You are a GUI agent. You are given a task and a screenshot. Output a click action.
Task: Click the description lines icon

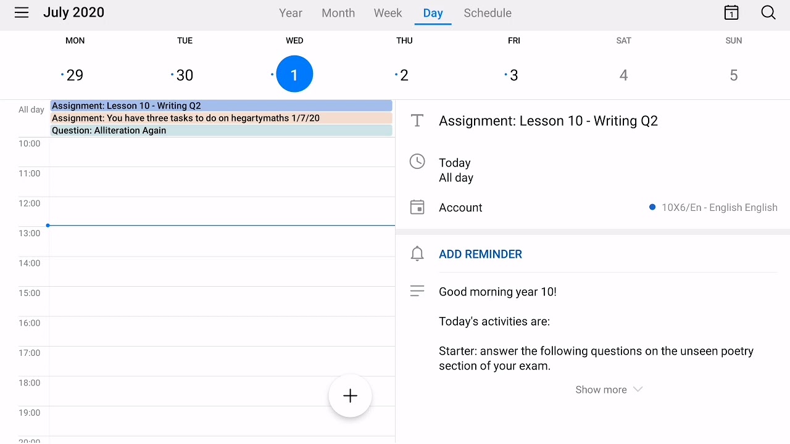(x=417, y=291)
